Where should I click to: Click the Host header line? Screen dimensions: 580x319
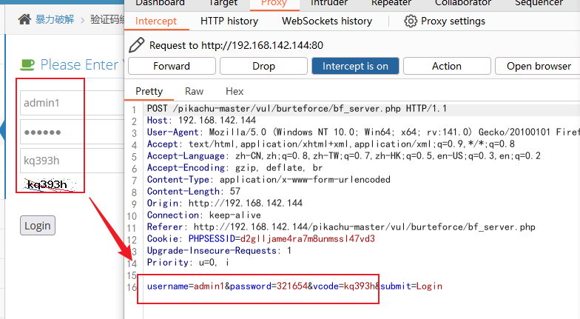tap(201, 120)
